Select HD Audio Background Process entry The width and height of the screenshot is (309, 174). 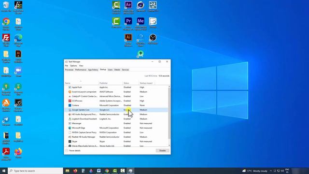116,115
